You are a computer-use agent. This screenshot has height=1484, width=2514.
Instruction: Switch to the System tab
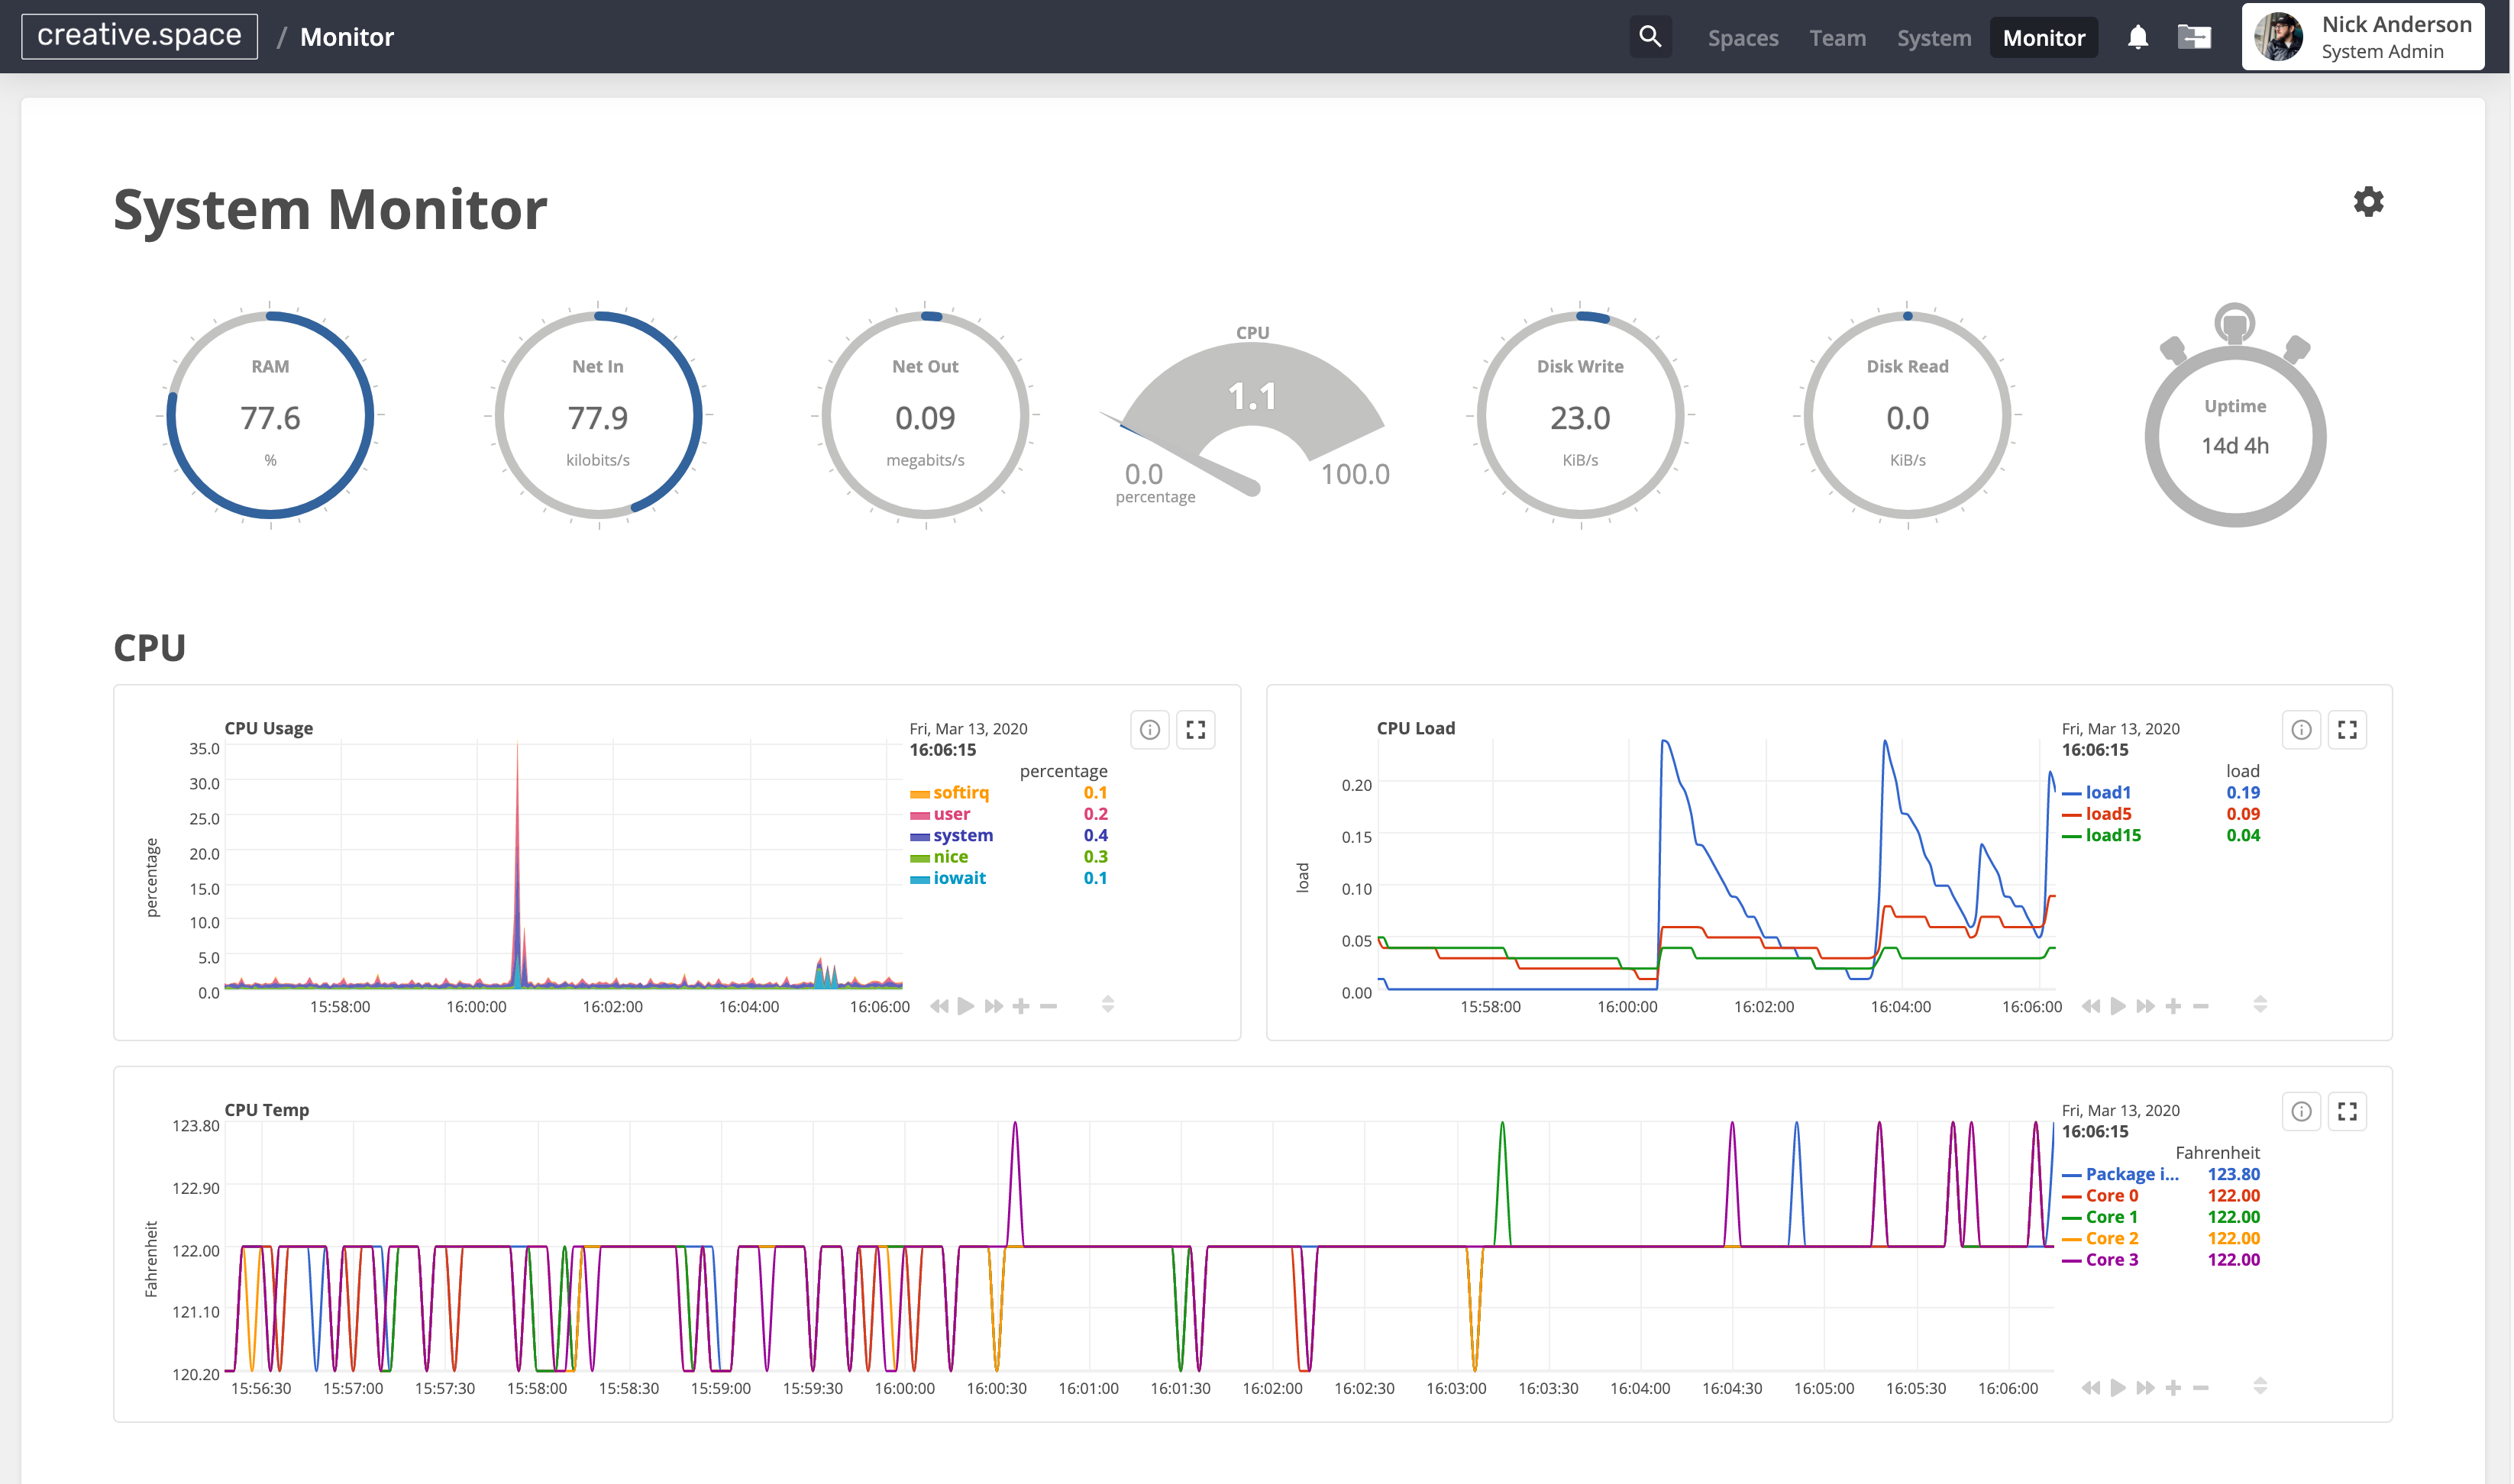[1934, 38]
